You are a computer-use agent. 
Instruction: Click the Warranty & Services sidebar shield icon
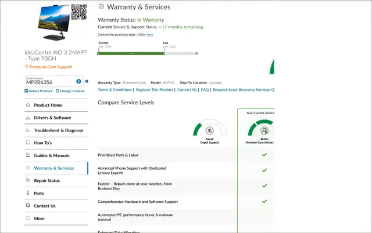click(28, 168)
